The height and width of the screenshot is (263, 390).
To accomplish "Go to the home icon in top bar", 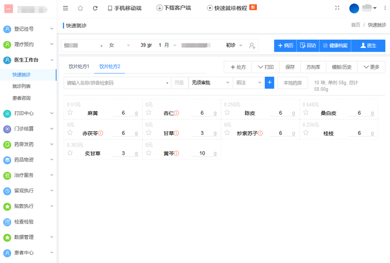I will [80, 8].
